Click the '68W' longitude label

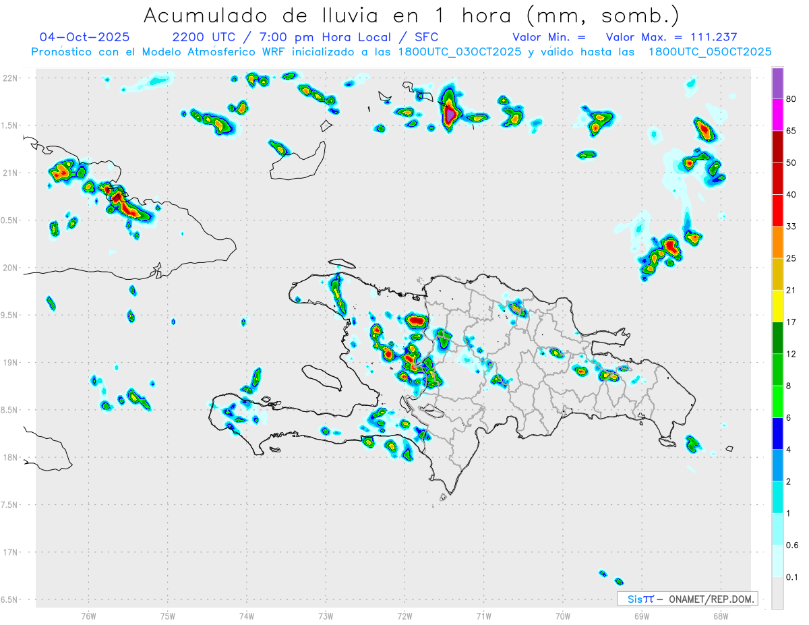721,616
